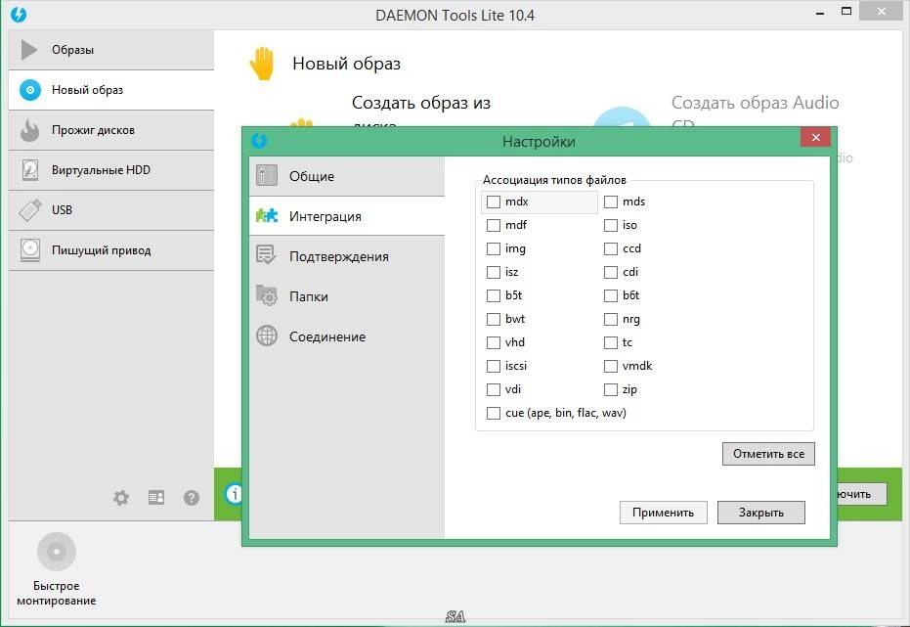Click the Подтверждения checklist icon
This screenshot has height=627, width=910.
pos(267,255)
